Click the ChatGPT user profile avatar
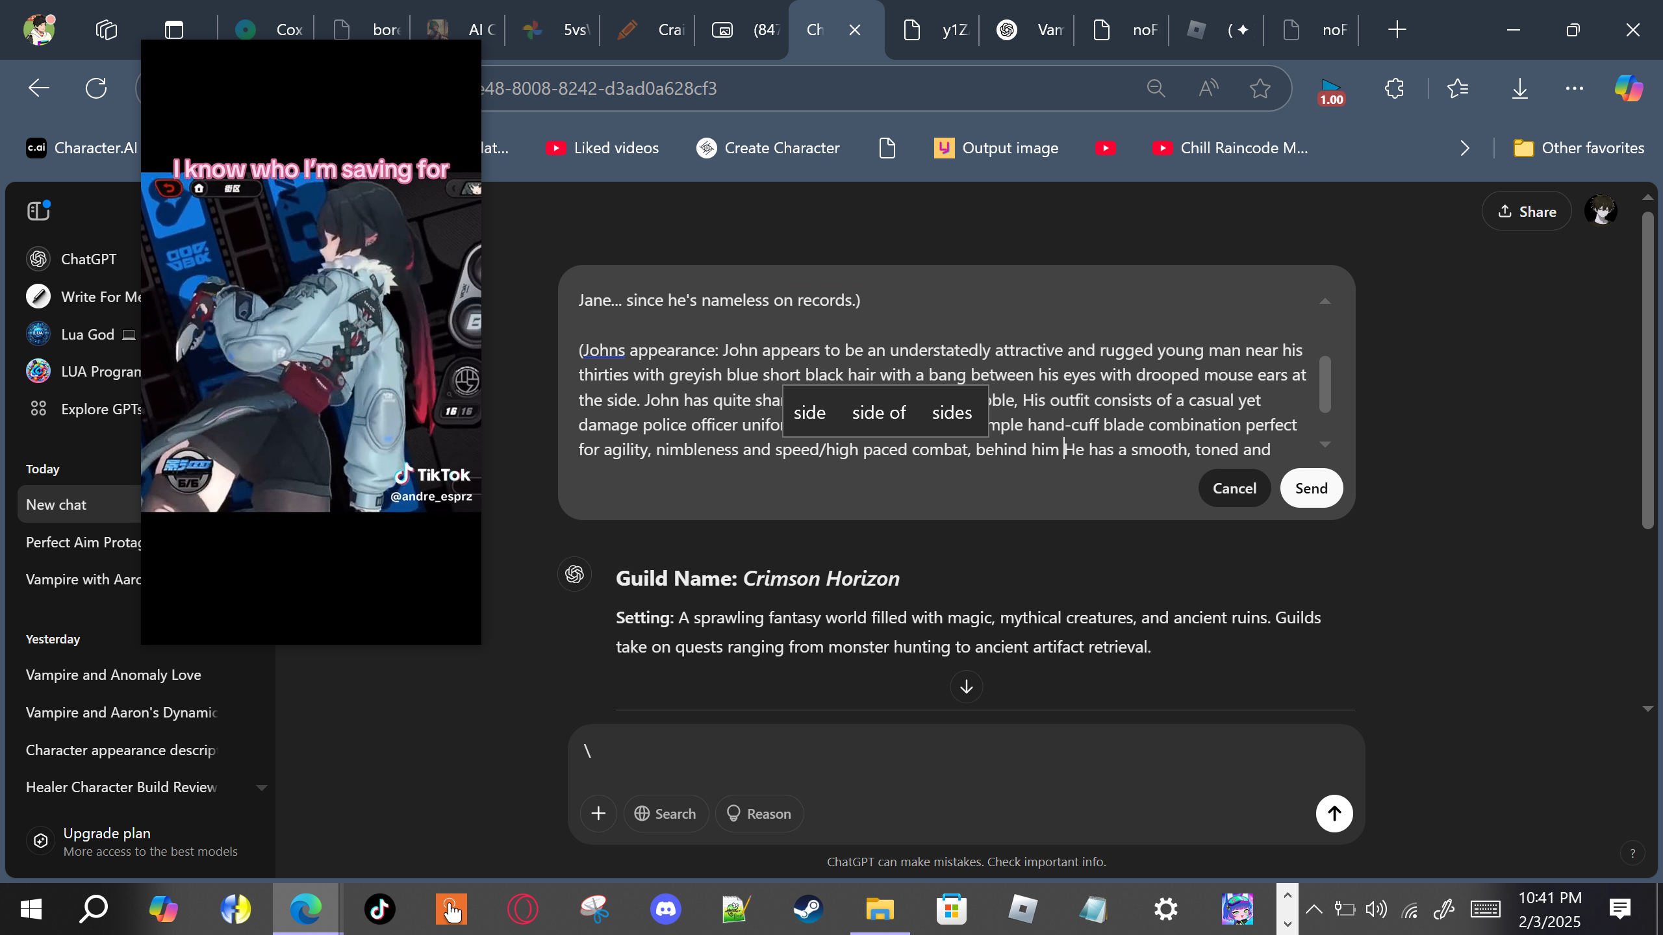The height and width of the screenshot is (935, 1663). [x=1601, y=211]
